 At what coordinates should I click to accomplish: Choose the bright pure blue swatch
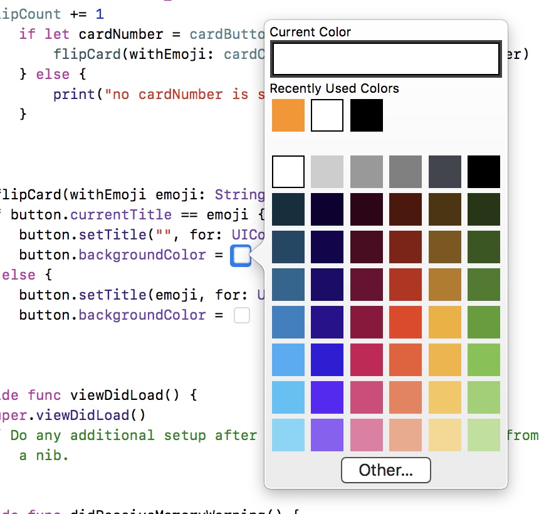(327, 360)
